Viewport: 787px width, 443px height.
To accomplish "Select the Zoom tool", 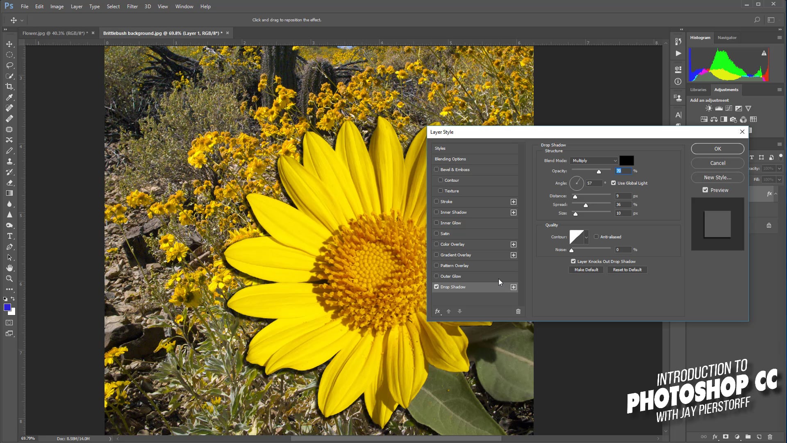I will (9, 279).
